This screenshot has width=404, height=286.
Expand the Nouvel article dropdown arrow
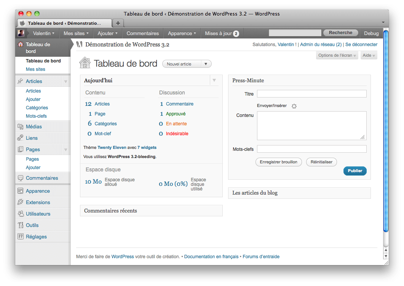point(206,64)
